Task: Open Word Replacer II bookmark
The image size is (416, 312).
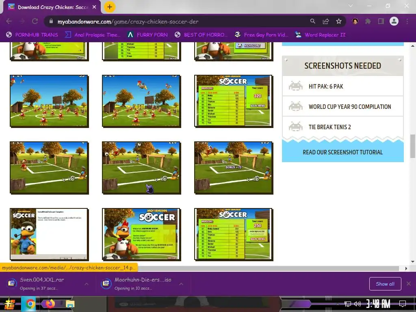Action: click(321, 35)
